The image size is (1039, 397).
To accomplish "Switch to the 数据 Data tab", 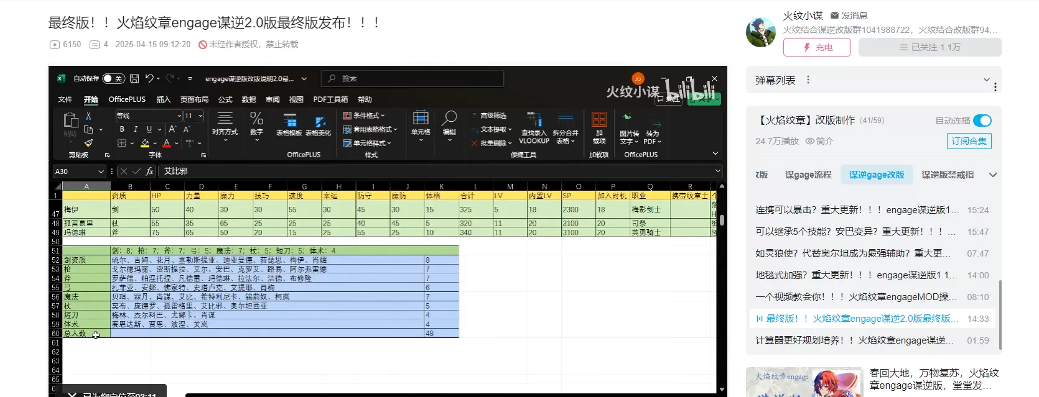I will coord(249,99).
